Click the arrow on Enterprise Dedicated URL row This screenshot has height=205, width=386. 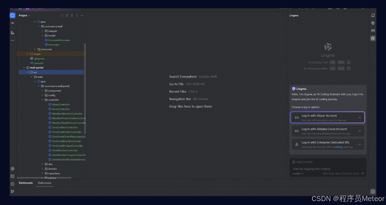tap(359, 144)
